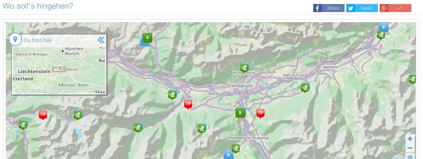Click the 'Innsbruck' city label on main map
The height and width of the screenshot is (159, 423).
pyautogui.click(x=242, y=86)
